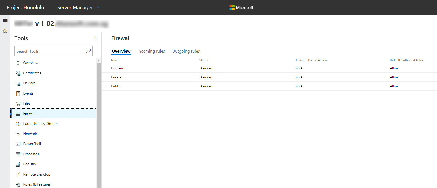Viewport: 437px width, 188px height.
Task: Click the Devices tool icon
Action: [18, 83]
